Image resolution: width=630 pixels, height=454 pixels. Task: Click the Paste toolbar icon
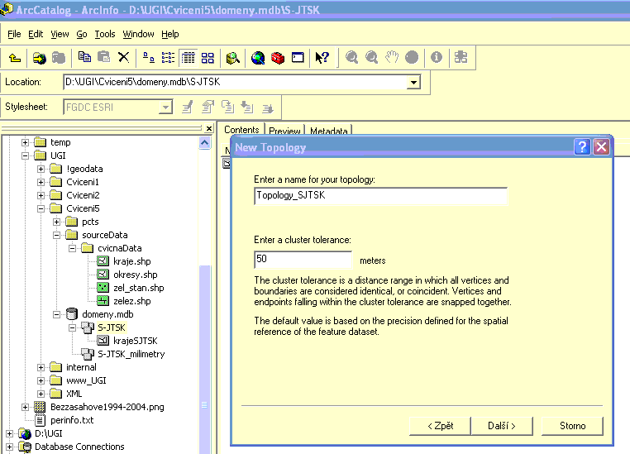[103, 57]
